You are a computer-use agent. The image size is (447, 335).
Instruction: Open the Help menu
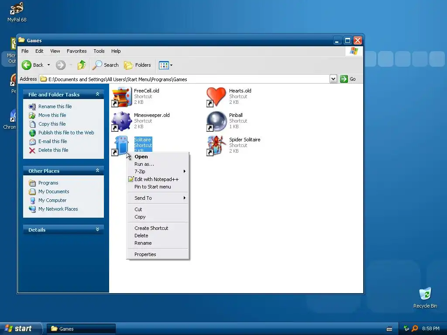pyautogui.click(x=116, y=51)
